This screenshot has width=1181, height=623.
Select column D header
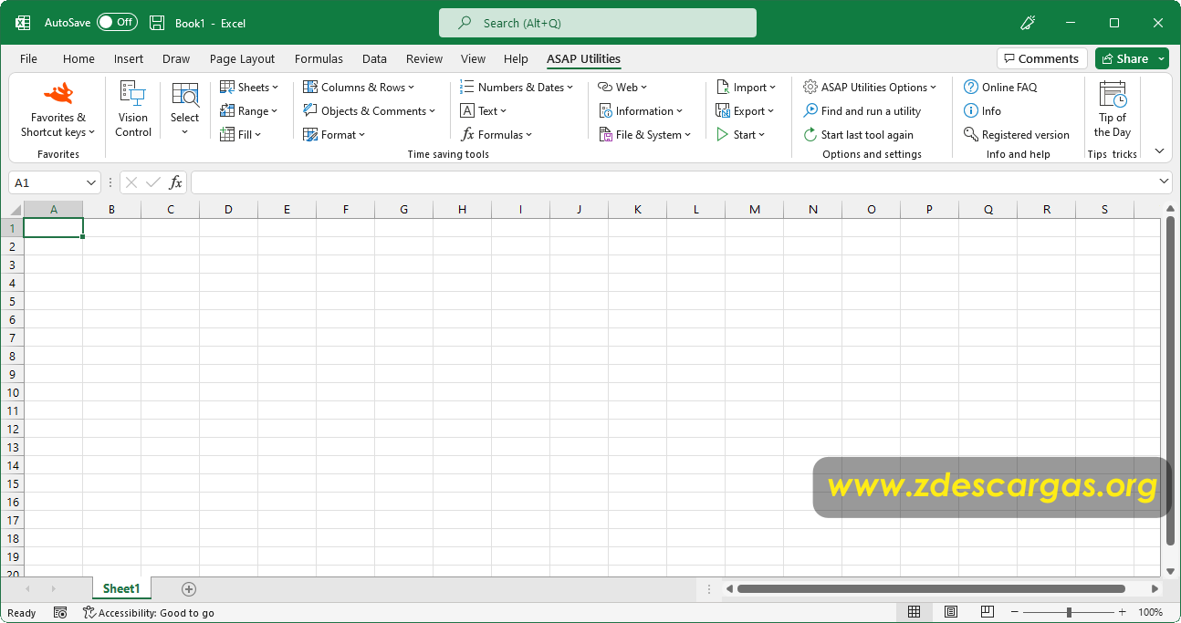pyautogui.click(x=228, y=210)
